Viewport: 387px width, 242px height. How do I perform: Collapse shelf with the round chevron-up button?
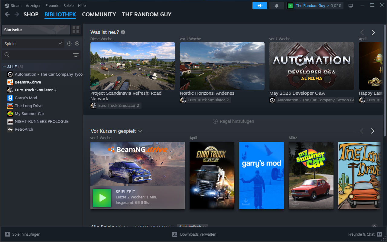[375, 226]
